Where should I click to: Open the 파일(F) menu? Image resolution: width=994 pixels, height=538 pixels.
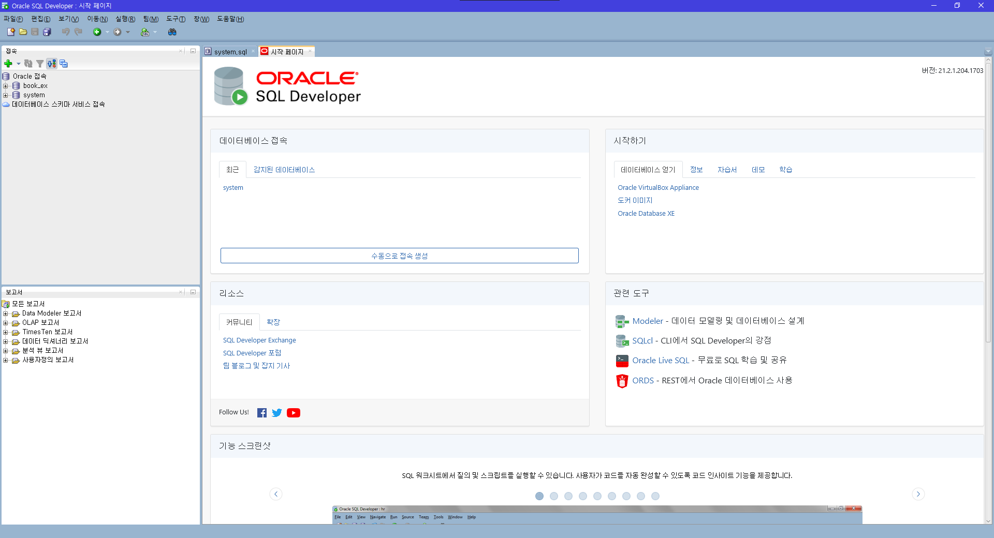tap(13, 19)
